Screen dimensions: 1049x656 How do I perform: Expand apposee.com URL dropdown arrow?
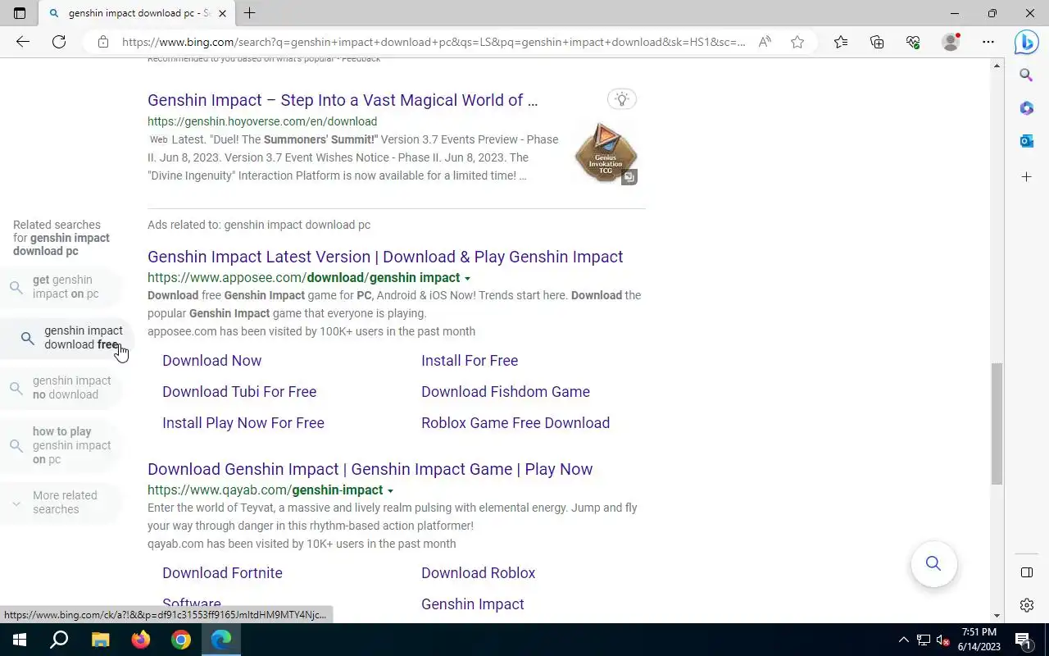(x=467, y=279)
